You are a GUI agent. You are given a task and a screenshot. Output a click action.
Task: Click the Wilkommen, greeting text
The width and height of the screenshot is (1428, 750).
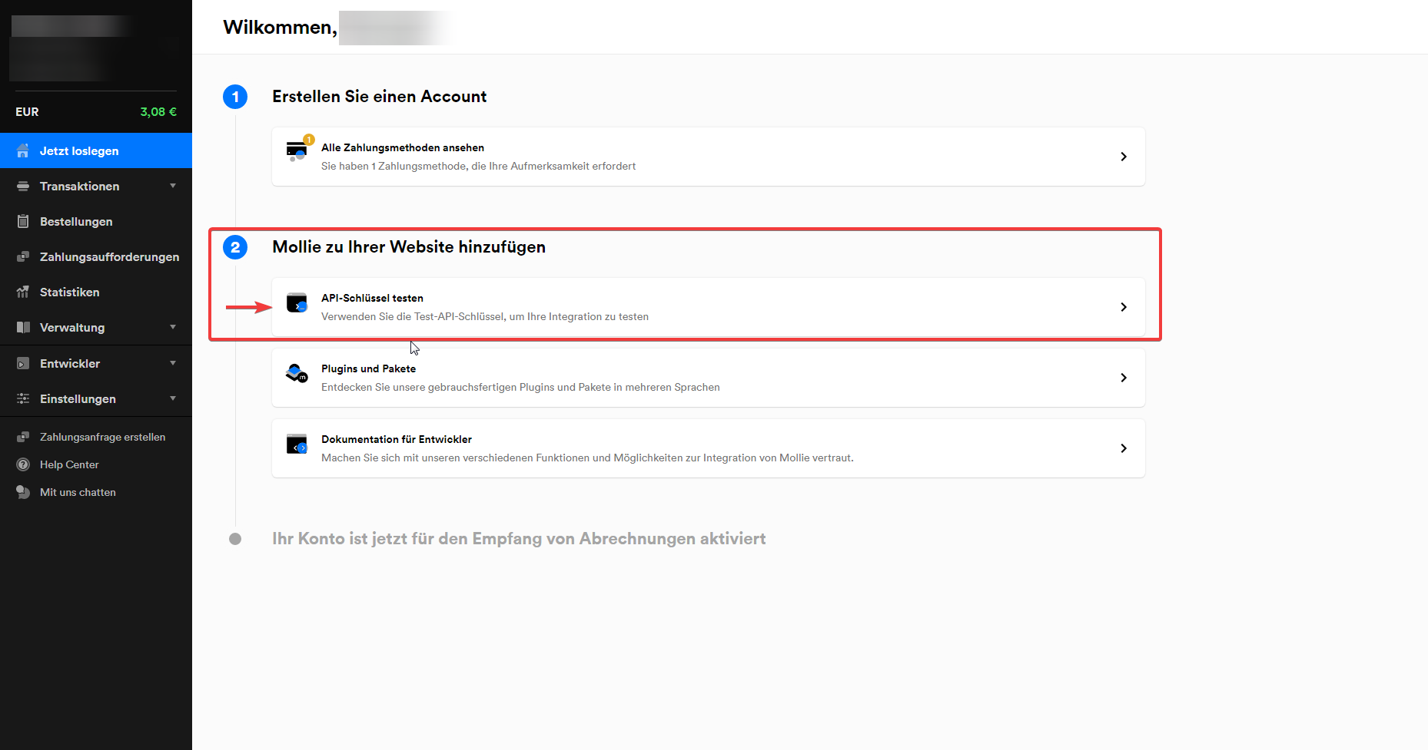tap(280, 27)
